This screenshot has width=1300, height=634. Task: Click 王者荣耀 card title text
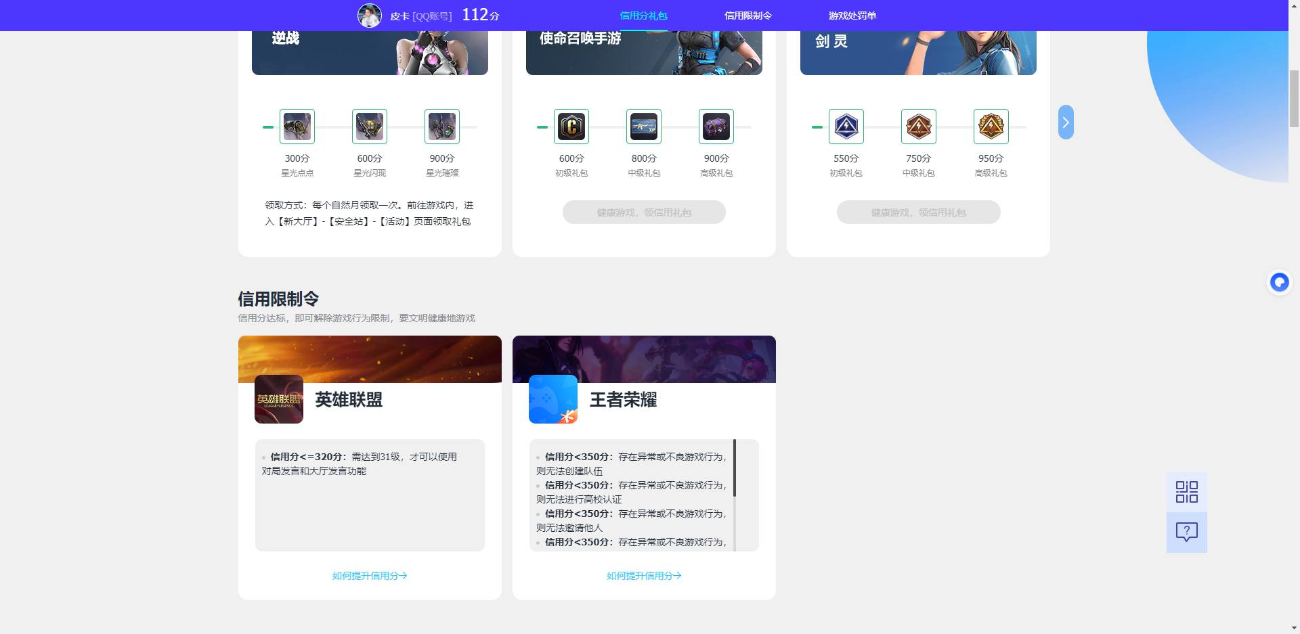coord(623,400)
